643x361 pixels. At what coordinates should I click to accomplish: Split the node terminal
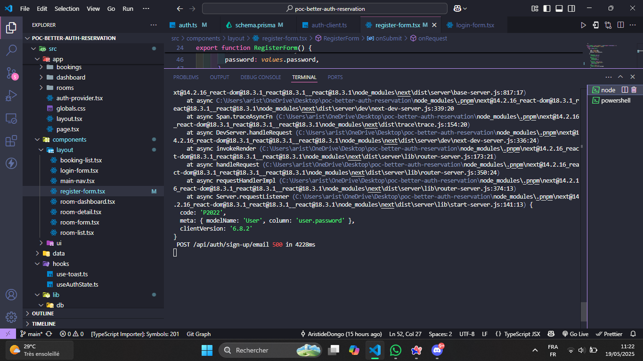(625, 90)
